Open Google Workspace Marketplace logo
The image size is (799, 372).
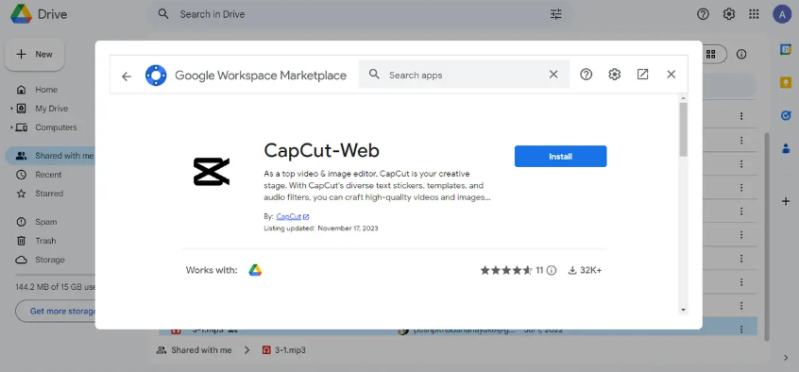(x=156, y=76)
